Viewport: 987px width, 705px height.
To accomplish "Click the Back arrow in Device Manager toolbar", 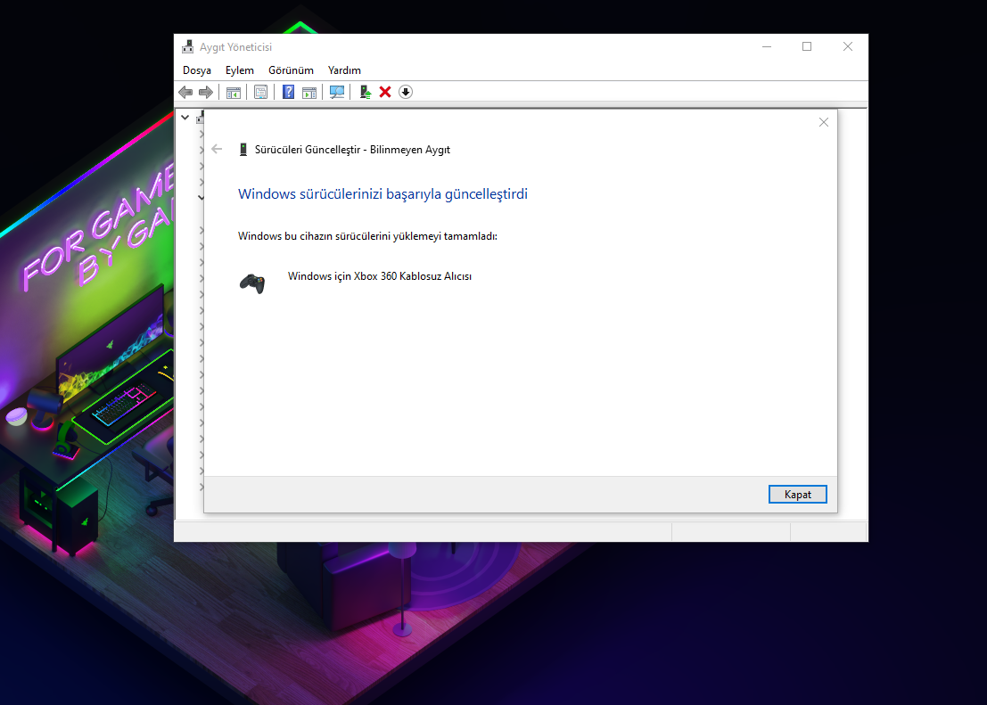I will (185, 92).
